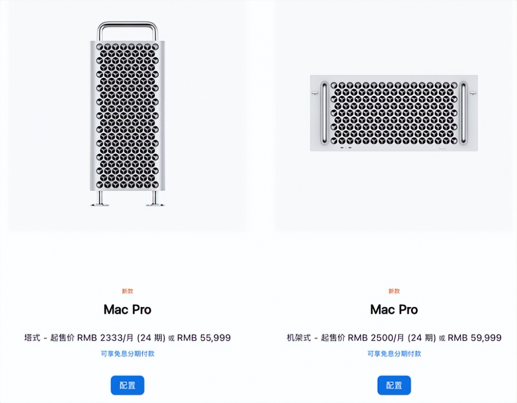The image size is (517, 403).
Task: Click the lattice grille on the rack Mac Pro
Action: pos(394,112)
